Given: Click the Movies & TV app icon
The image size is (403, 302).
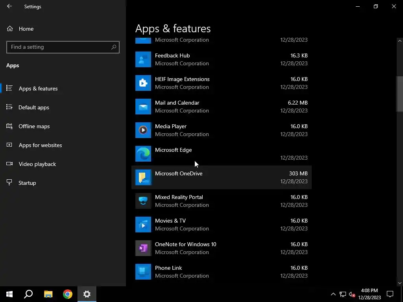Looking at the screenshot, I should pos(143,225).
